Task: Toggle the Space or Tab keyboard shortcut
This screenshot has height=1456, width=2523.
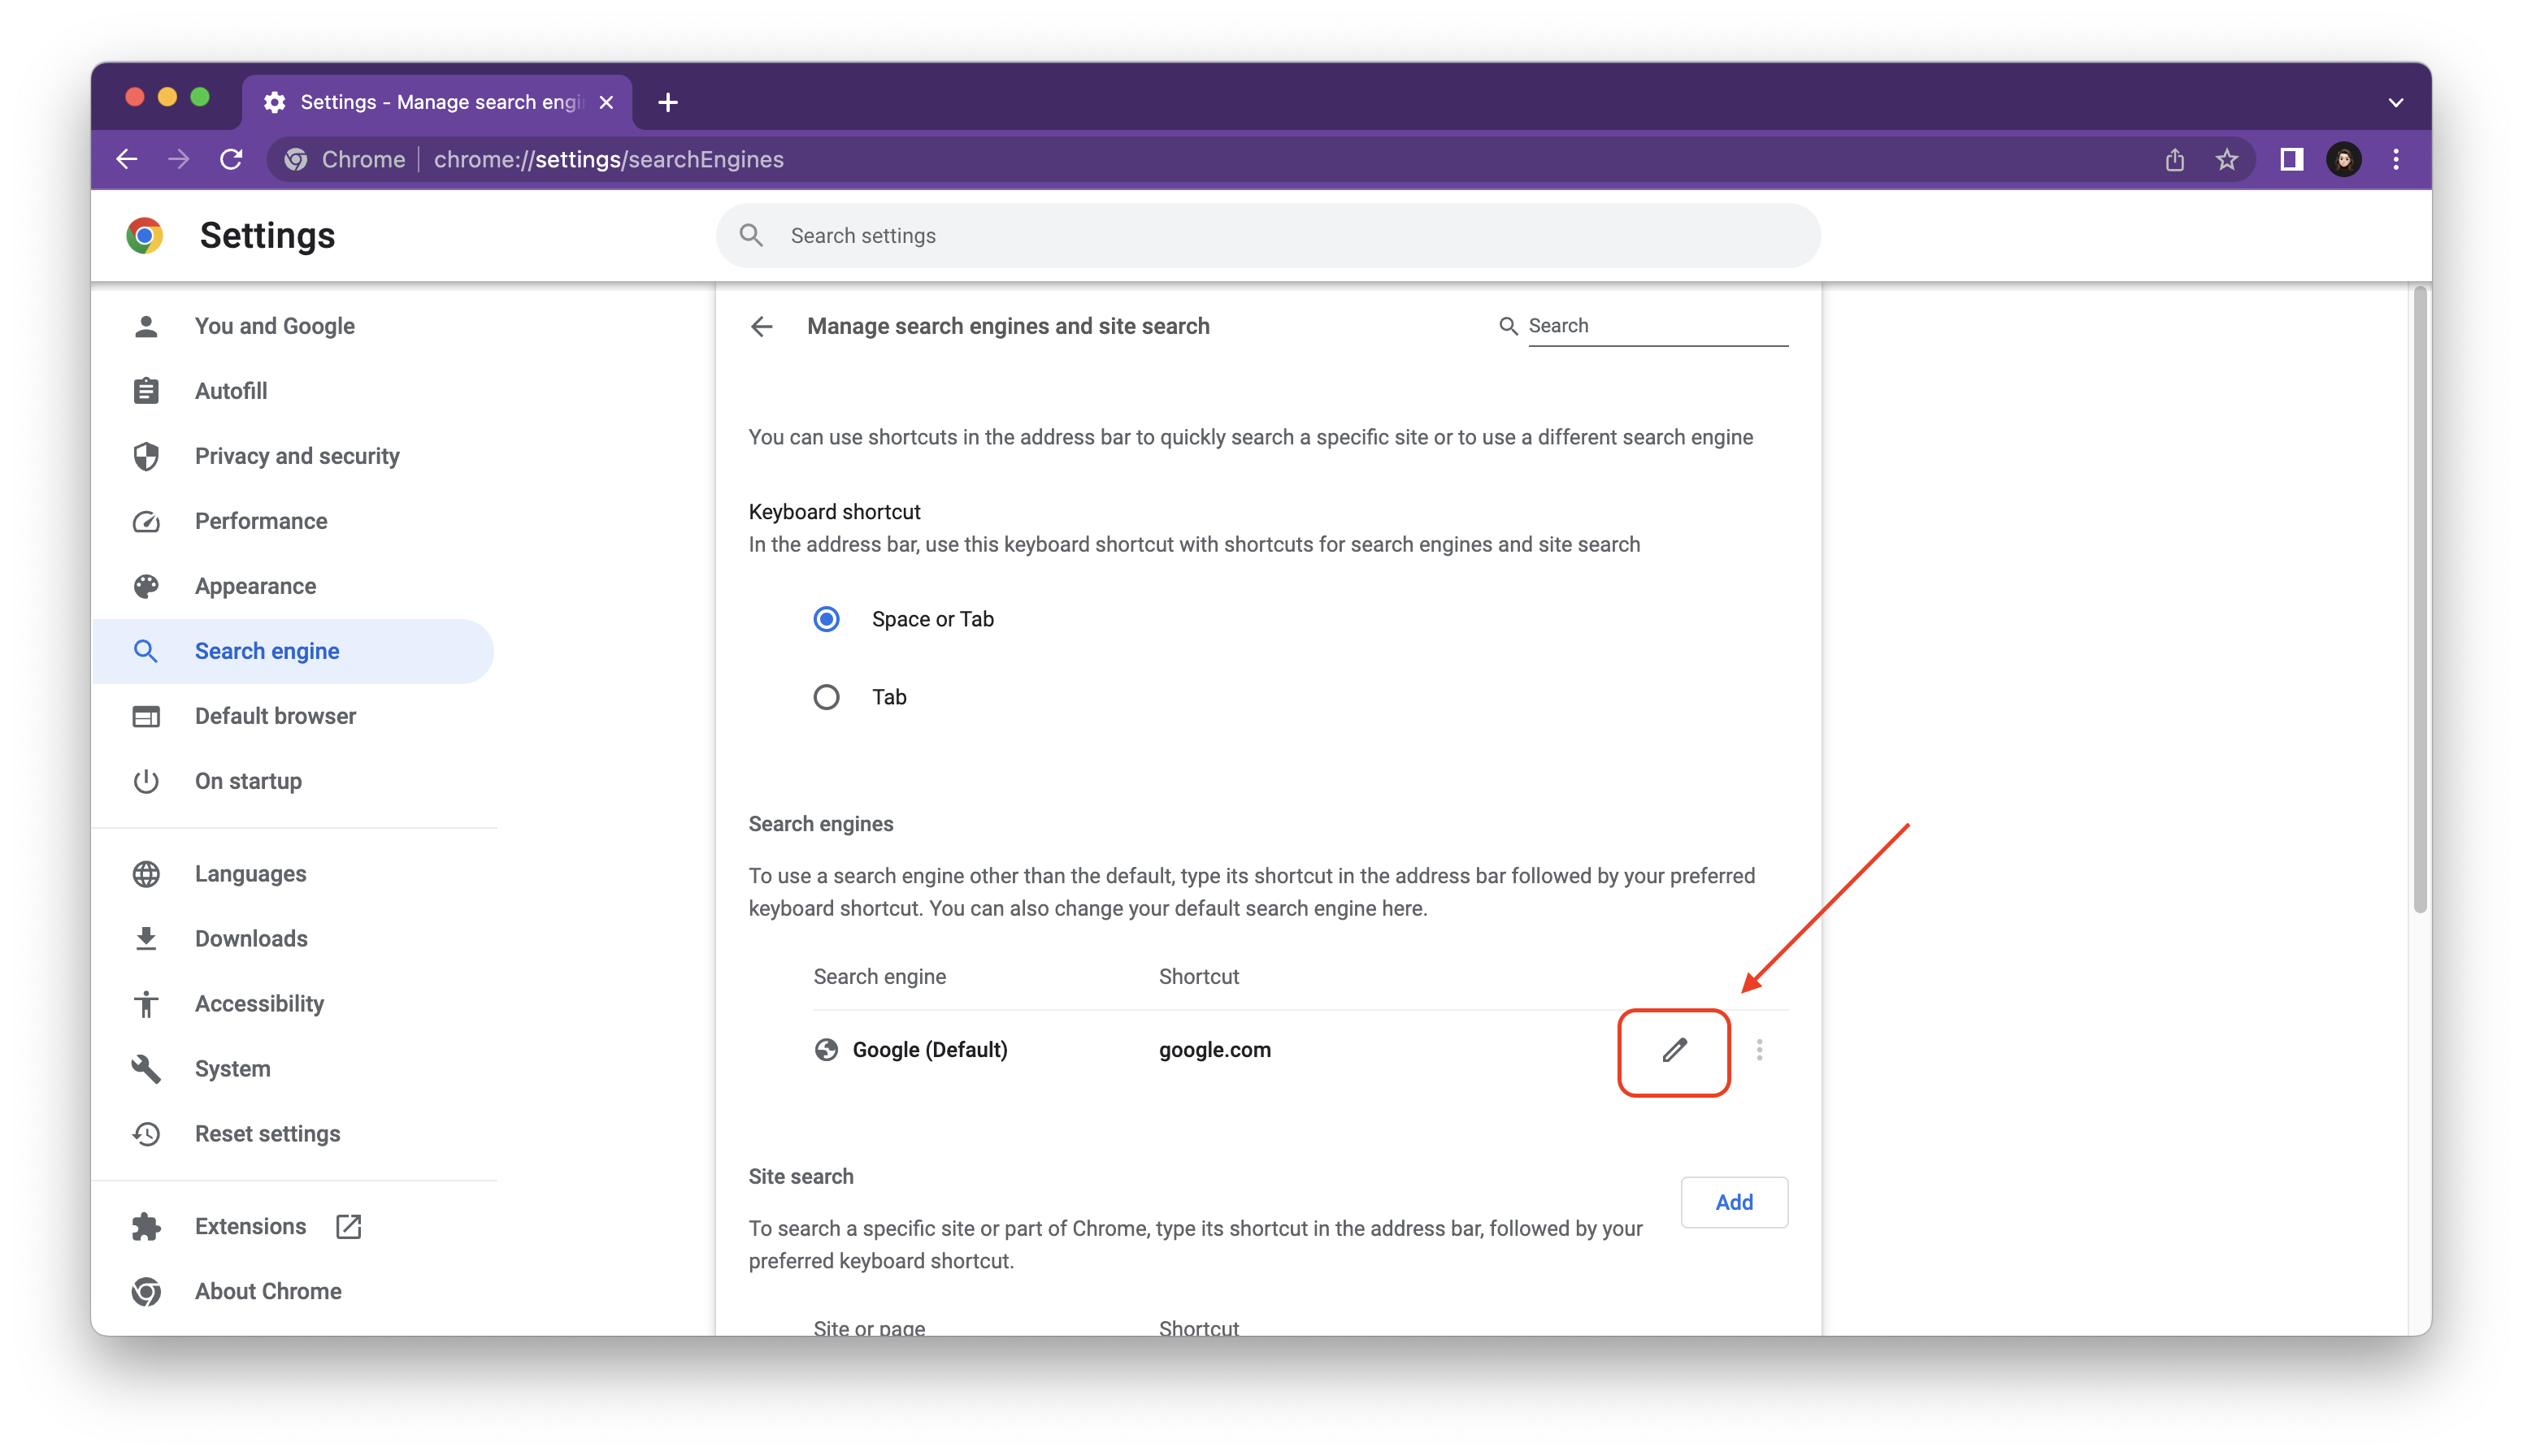Action: point(829,619)
